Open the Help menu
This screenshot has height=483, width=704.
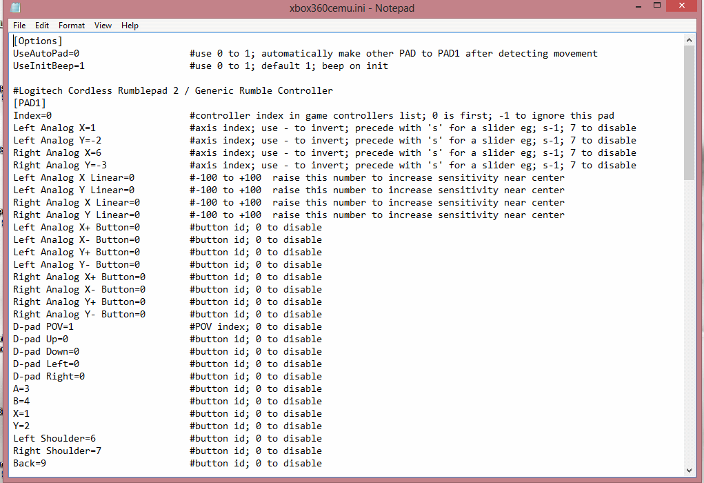(x=130, y=26)
